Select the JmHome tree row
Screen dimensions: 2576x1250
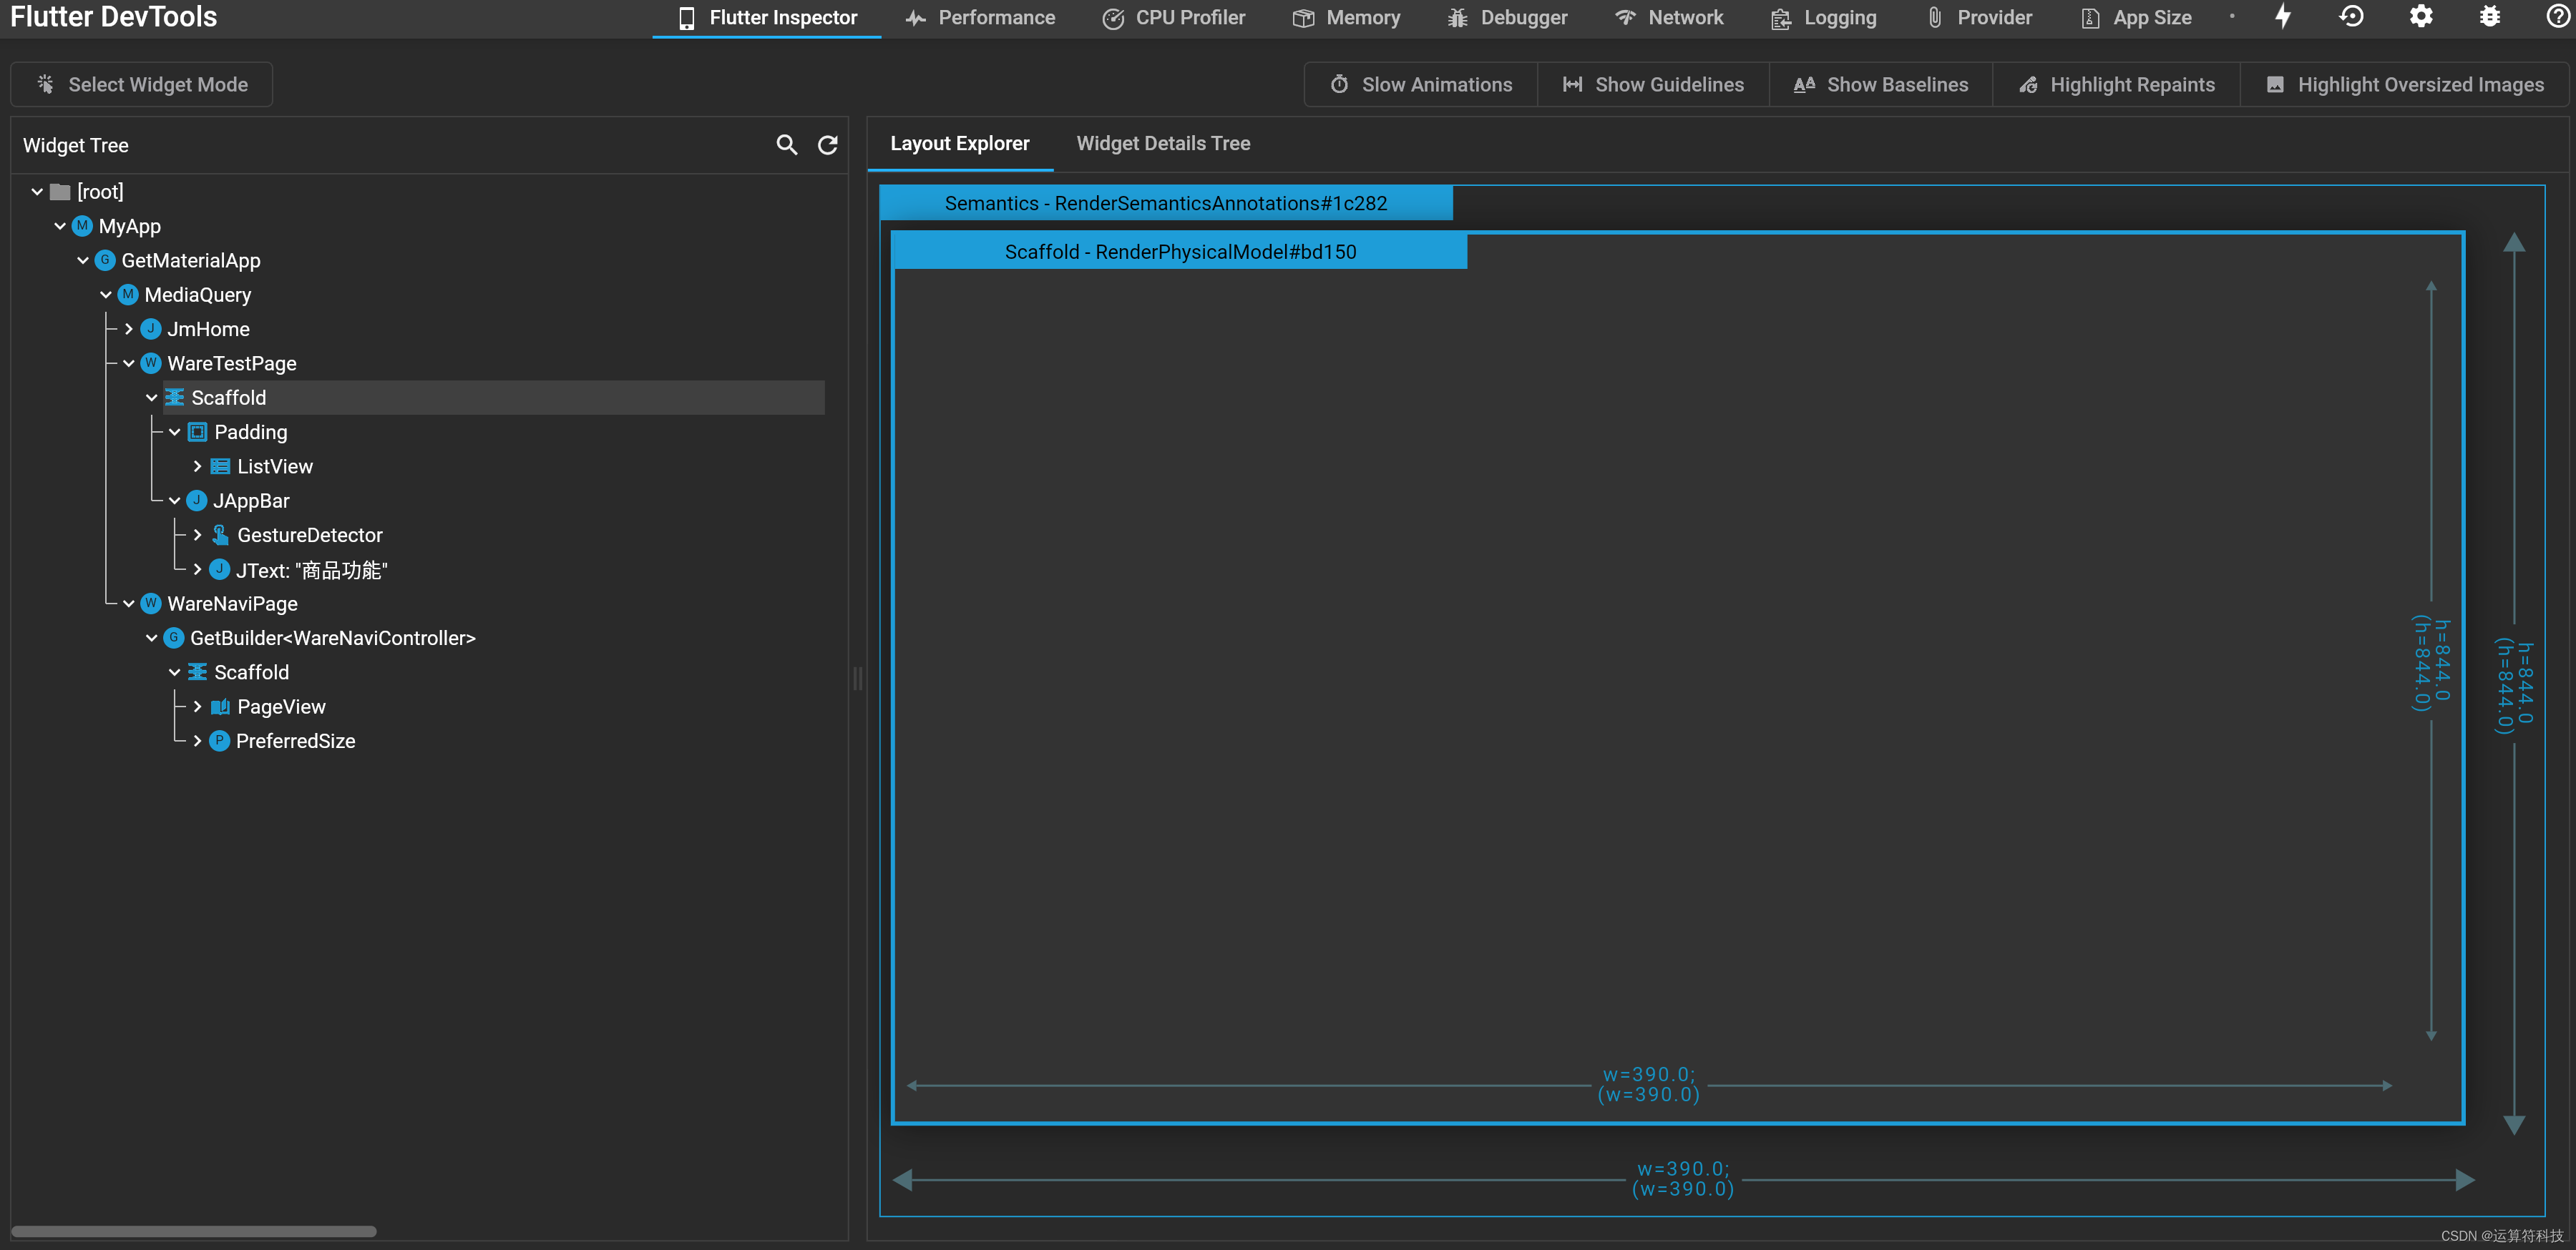pyautogui.click(x=208, y=329)
